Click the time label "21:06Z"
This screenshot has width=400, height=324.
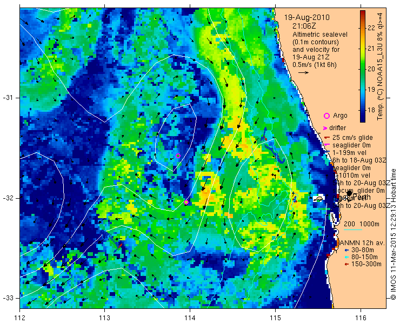[304, 26]
